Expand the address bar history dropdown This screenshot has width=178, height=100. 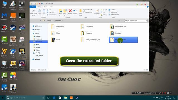click(119, 21)
